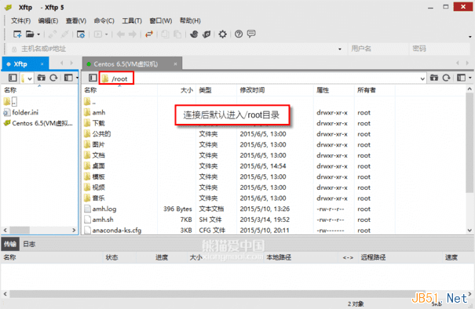
Task: Click the local pane view layout icon
Action: tap(68, 78)
